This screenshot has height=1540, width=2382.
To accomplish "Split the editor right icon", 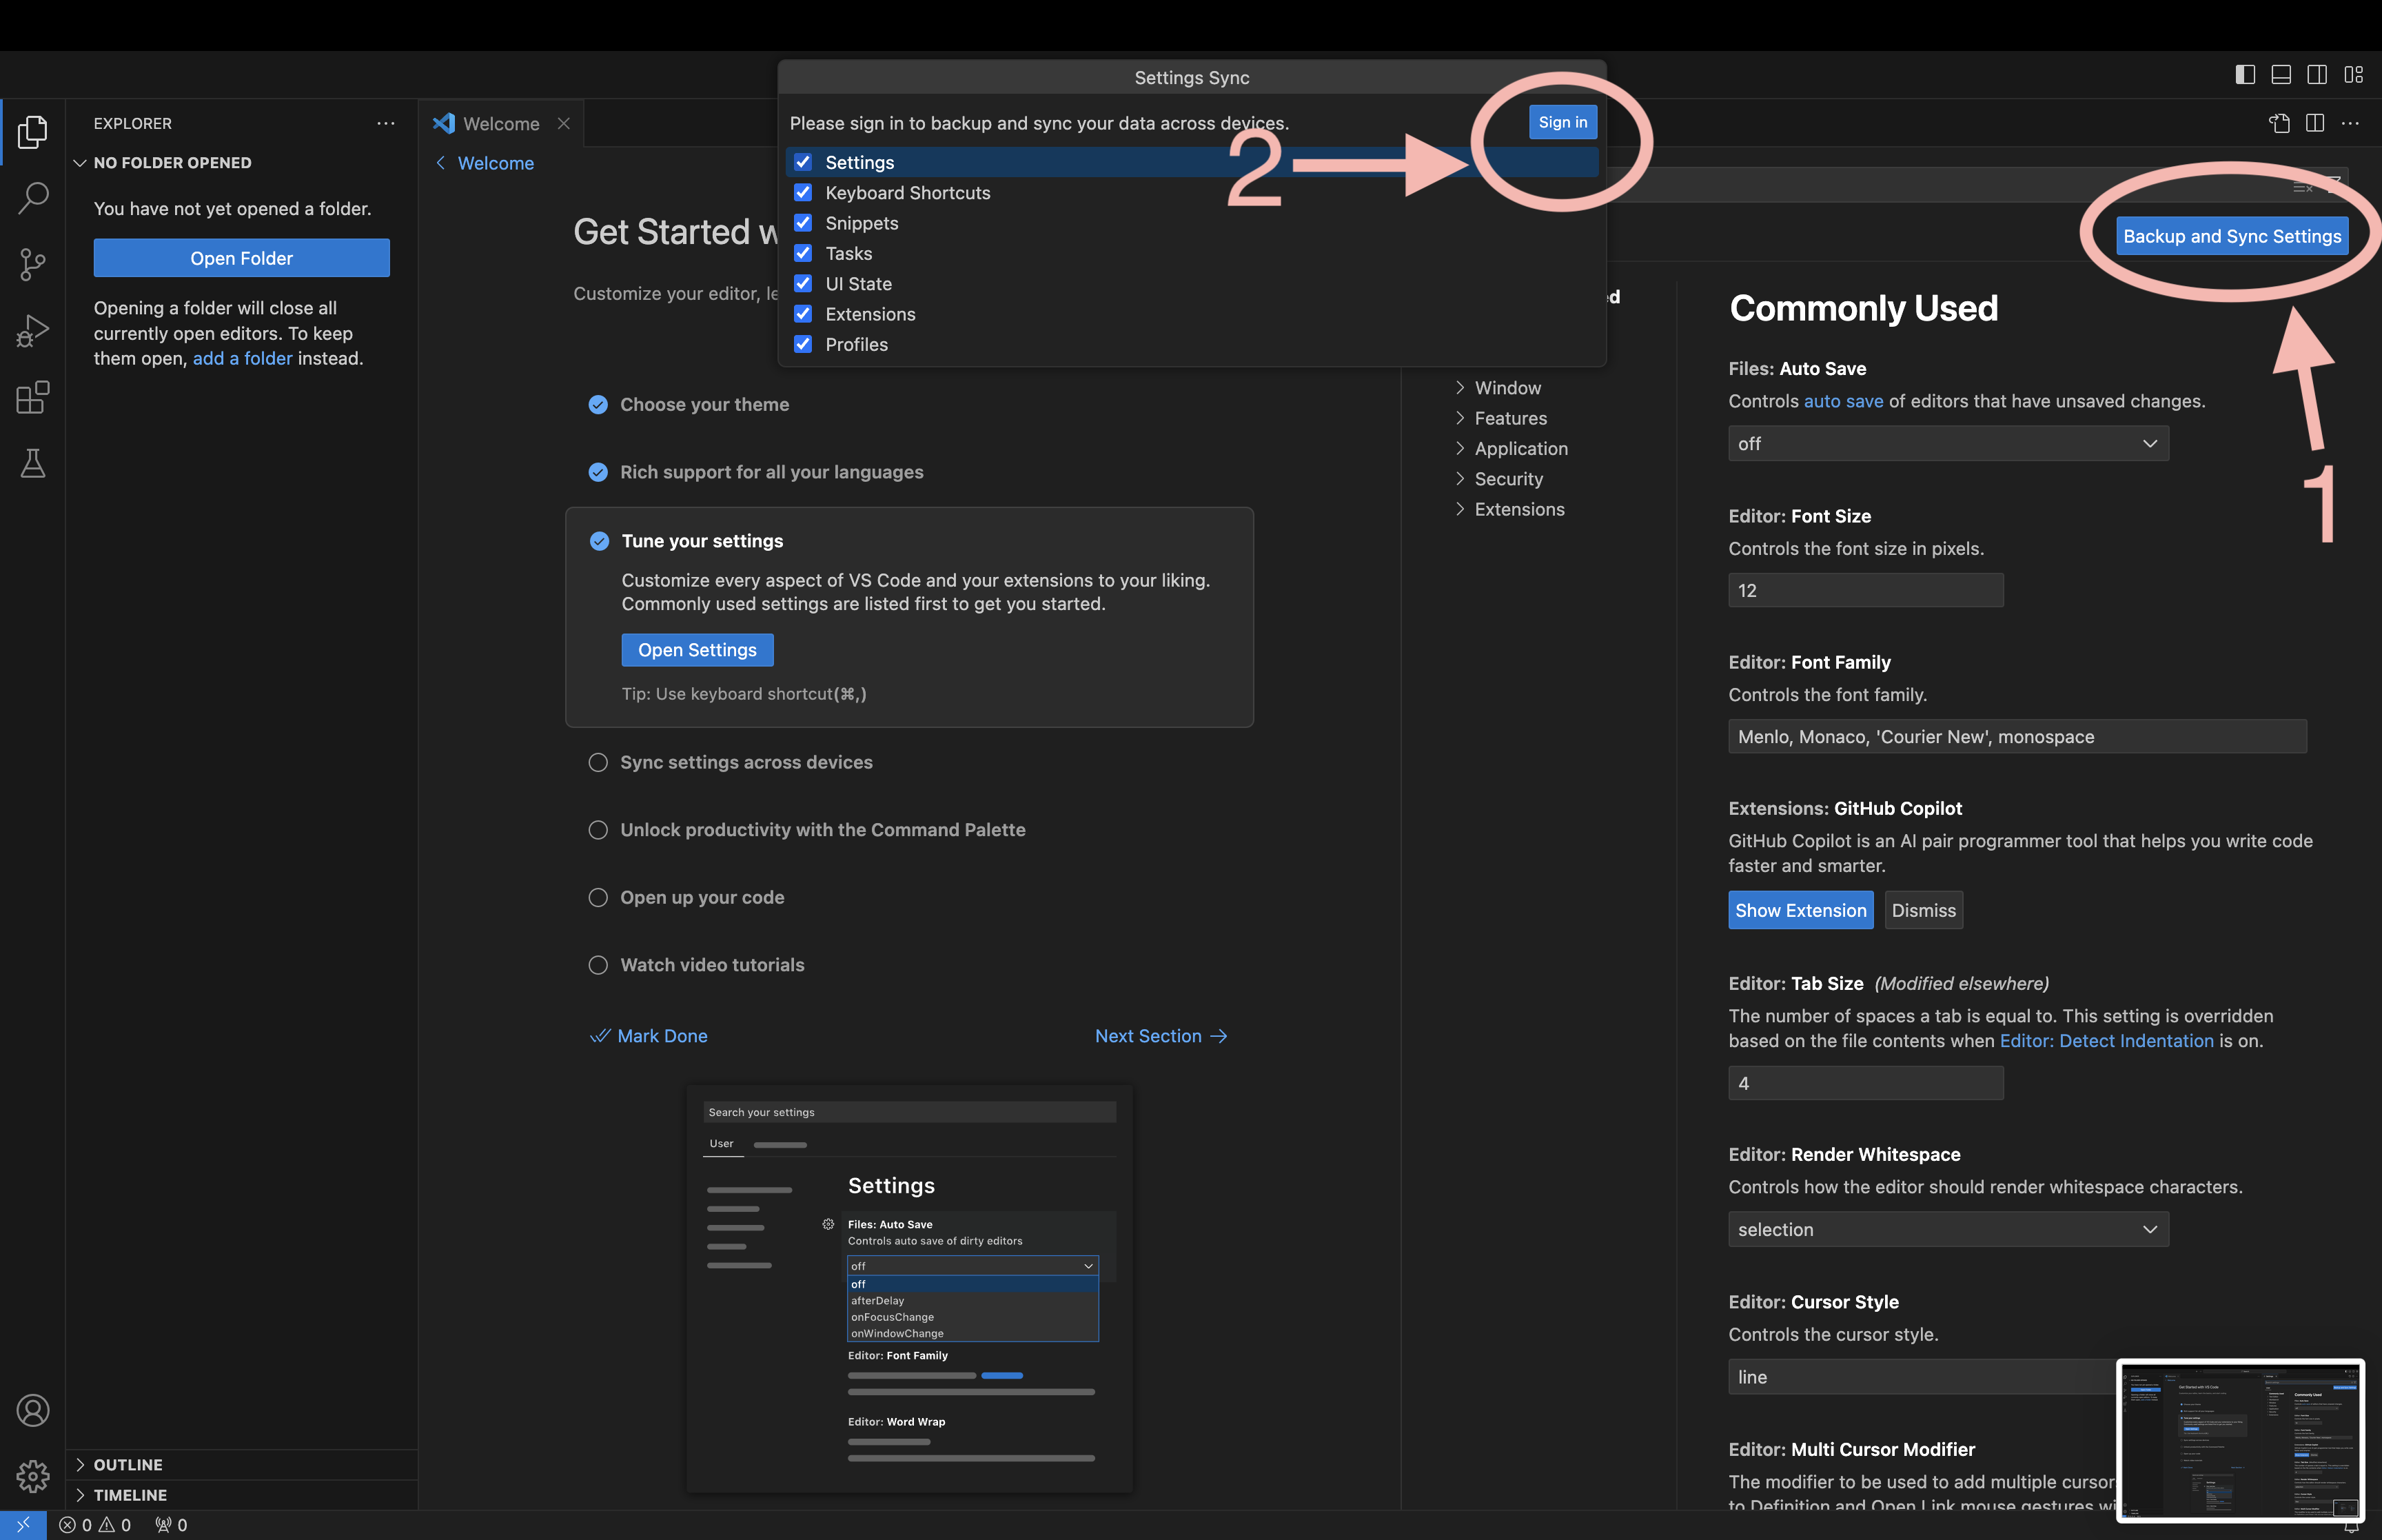I will (2315, 123).
